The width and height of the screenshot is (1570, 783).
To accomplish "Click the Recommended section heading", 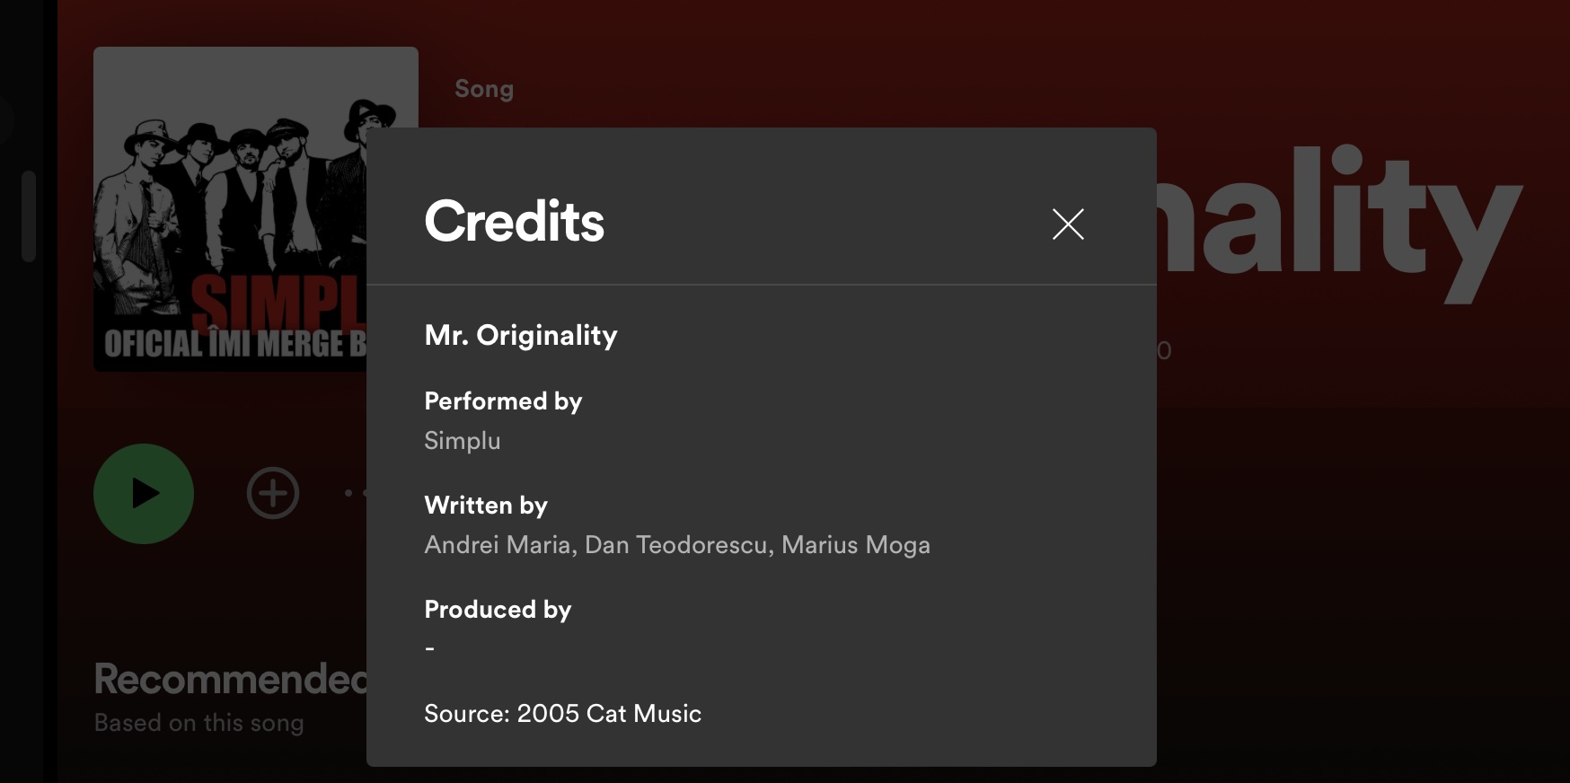I will point(230,679).
